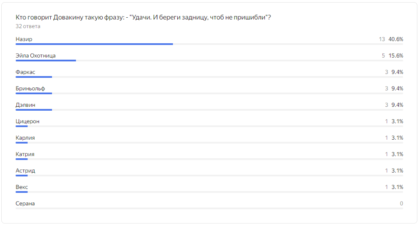Click the 32 ответа responses count

coord(28,26)
